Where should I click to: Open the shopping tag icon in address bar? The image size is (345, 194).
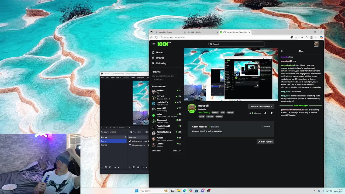pyautogui.click(x=291, y=37)
